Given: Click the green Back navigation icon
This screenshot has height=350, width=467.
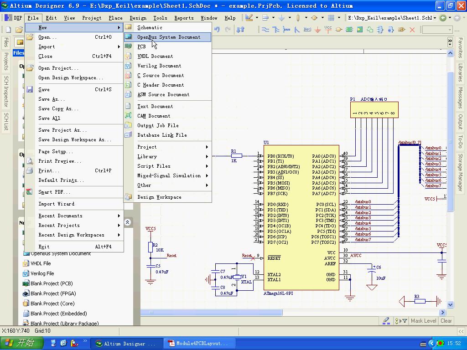Looking at the screenshot, I should tap(443, 18).
